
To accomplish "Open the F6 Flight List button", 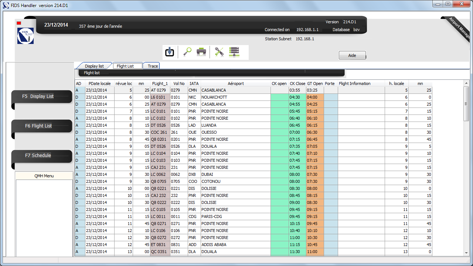I will coord(42,126).
